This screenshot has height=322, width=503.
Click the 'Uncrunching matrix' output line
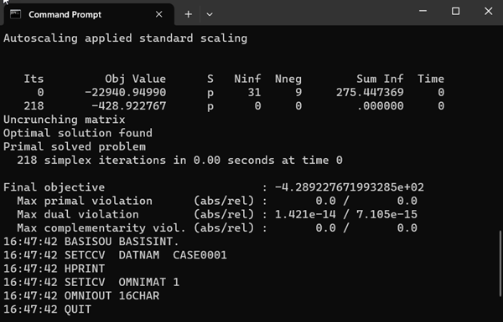point(65,120)
